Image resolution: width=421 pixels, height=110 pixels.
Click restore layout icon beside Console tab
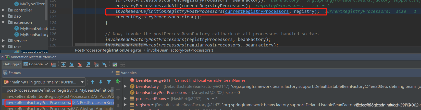pos(46,64)
